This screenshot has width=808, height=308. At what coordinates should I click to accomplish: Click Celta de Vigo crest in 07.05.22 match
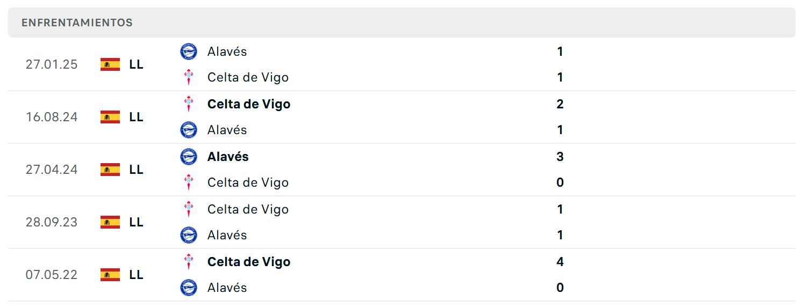tap(189, 262)
